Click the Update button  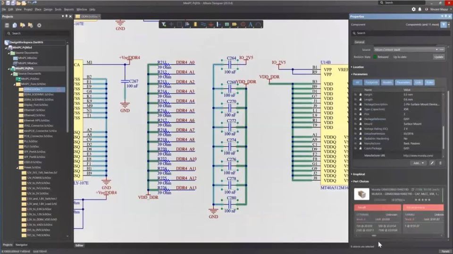[x=438, y=57]
